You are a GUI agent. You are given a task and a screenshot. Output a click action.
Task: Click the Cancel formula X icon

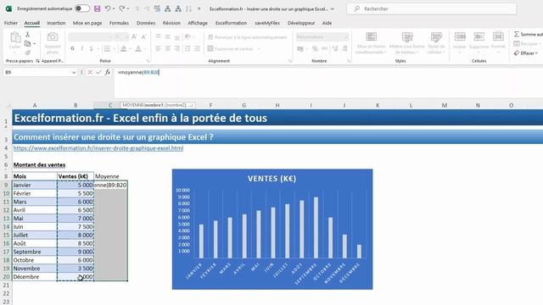[x=90, y=72]
